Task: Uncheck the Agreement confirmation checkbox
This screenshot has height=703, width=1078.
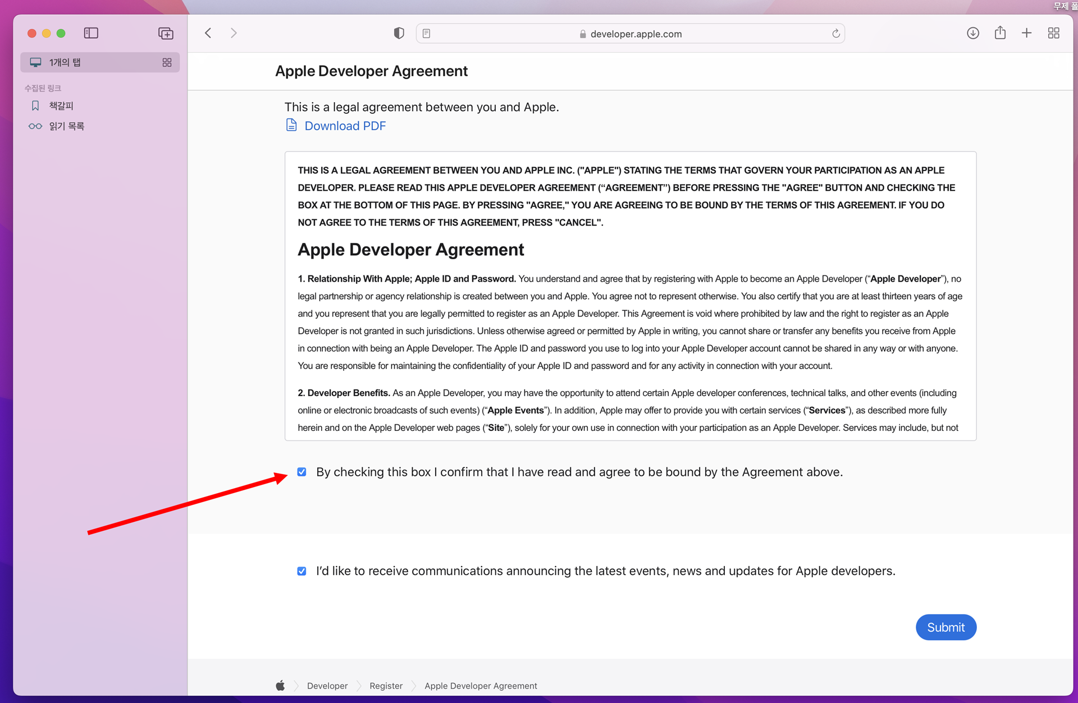Action: [302, 472]
